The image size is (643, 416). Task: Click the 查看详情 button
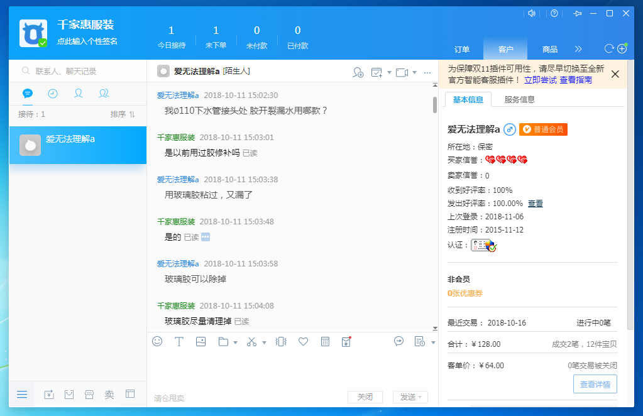click(x=595, y=384)
